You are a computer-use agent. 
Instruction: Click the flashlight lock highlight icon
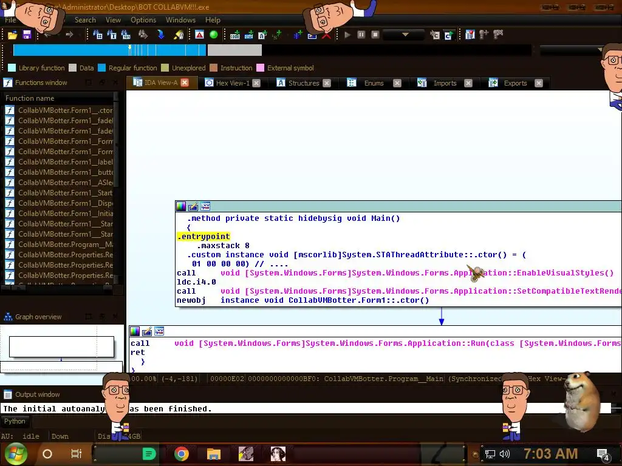[x=179, y=35]
